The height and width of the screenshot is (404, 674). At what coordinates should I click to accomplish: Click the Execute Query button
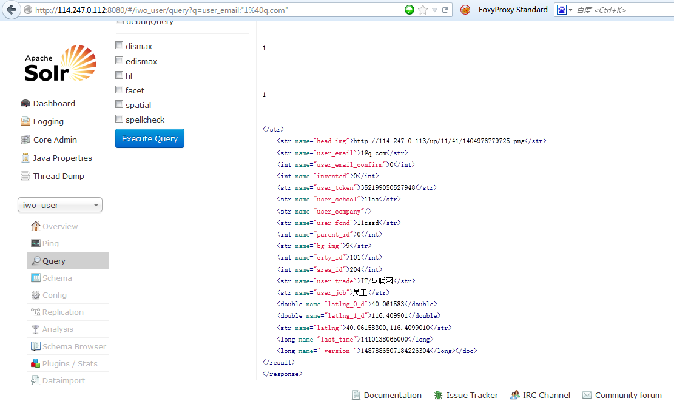point(150,138)
